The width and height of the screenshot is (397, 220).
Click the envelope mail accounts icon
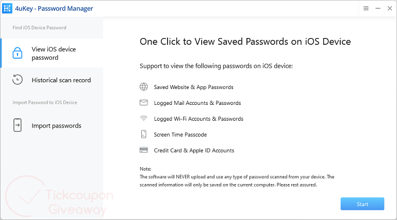click(x=144, y=103)
